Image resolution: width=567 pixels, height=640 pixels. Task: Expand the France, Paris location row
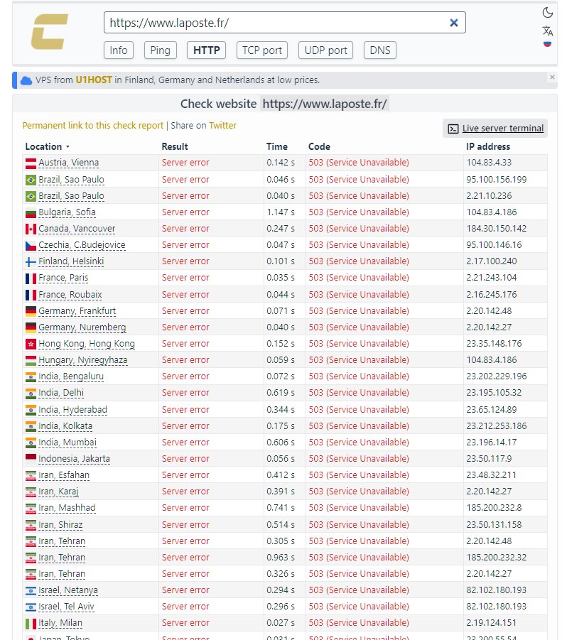63,278
